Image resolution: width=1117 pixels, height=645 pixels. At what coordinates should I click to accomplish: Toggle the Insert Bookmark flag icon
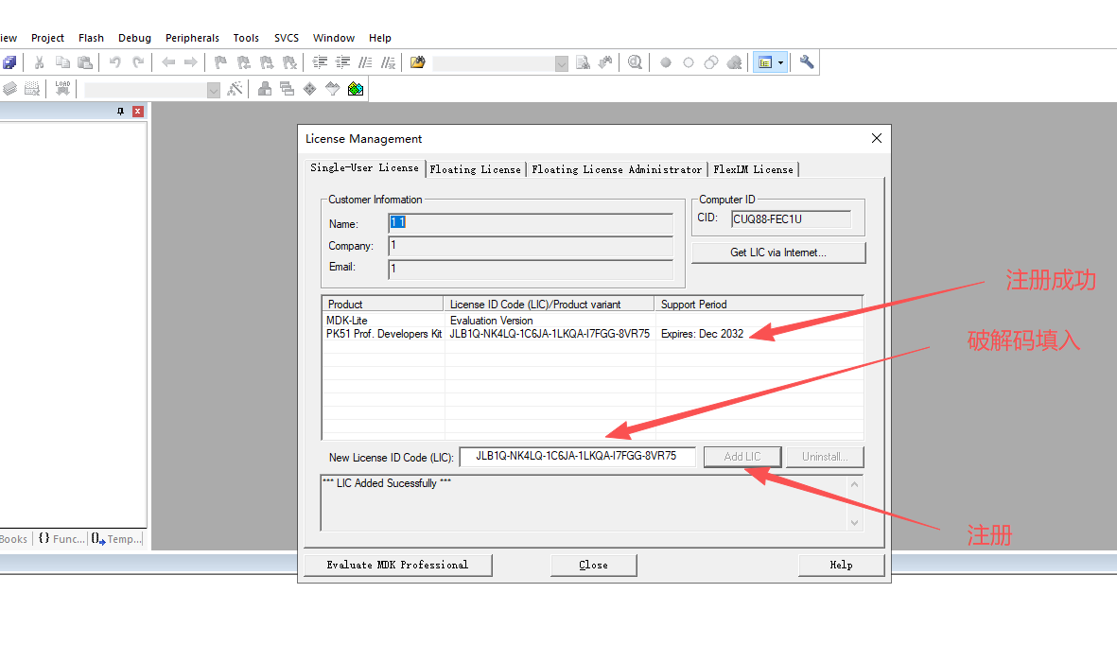[x=220, y=62]
